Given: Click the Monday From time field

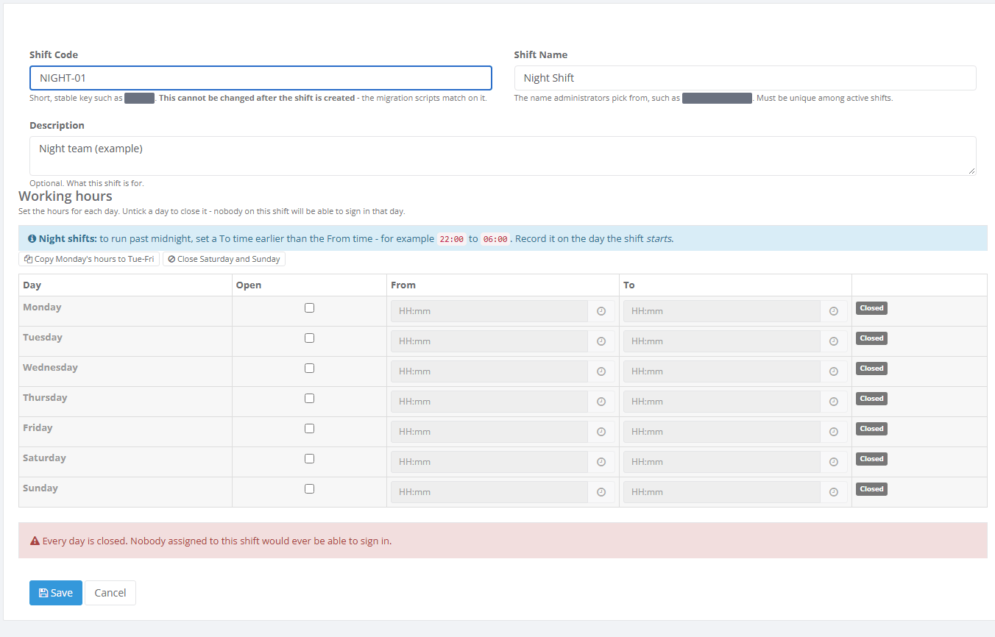Looking at the screenshot, I should click(489, 311).
